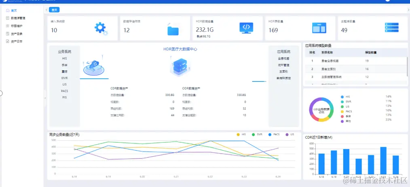Toggle LIS series in line chart legend
Viewport: 410px width, 187px height.
(x=290, y=134)
